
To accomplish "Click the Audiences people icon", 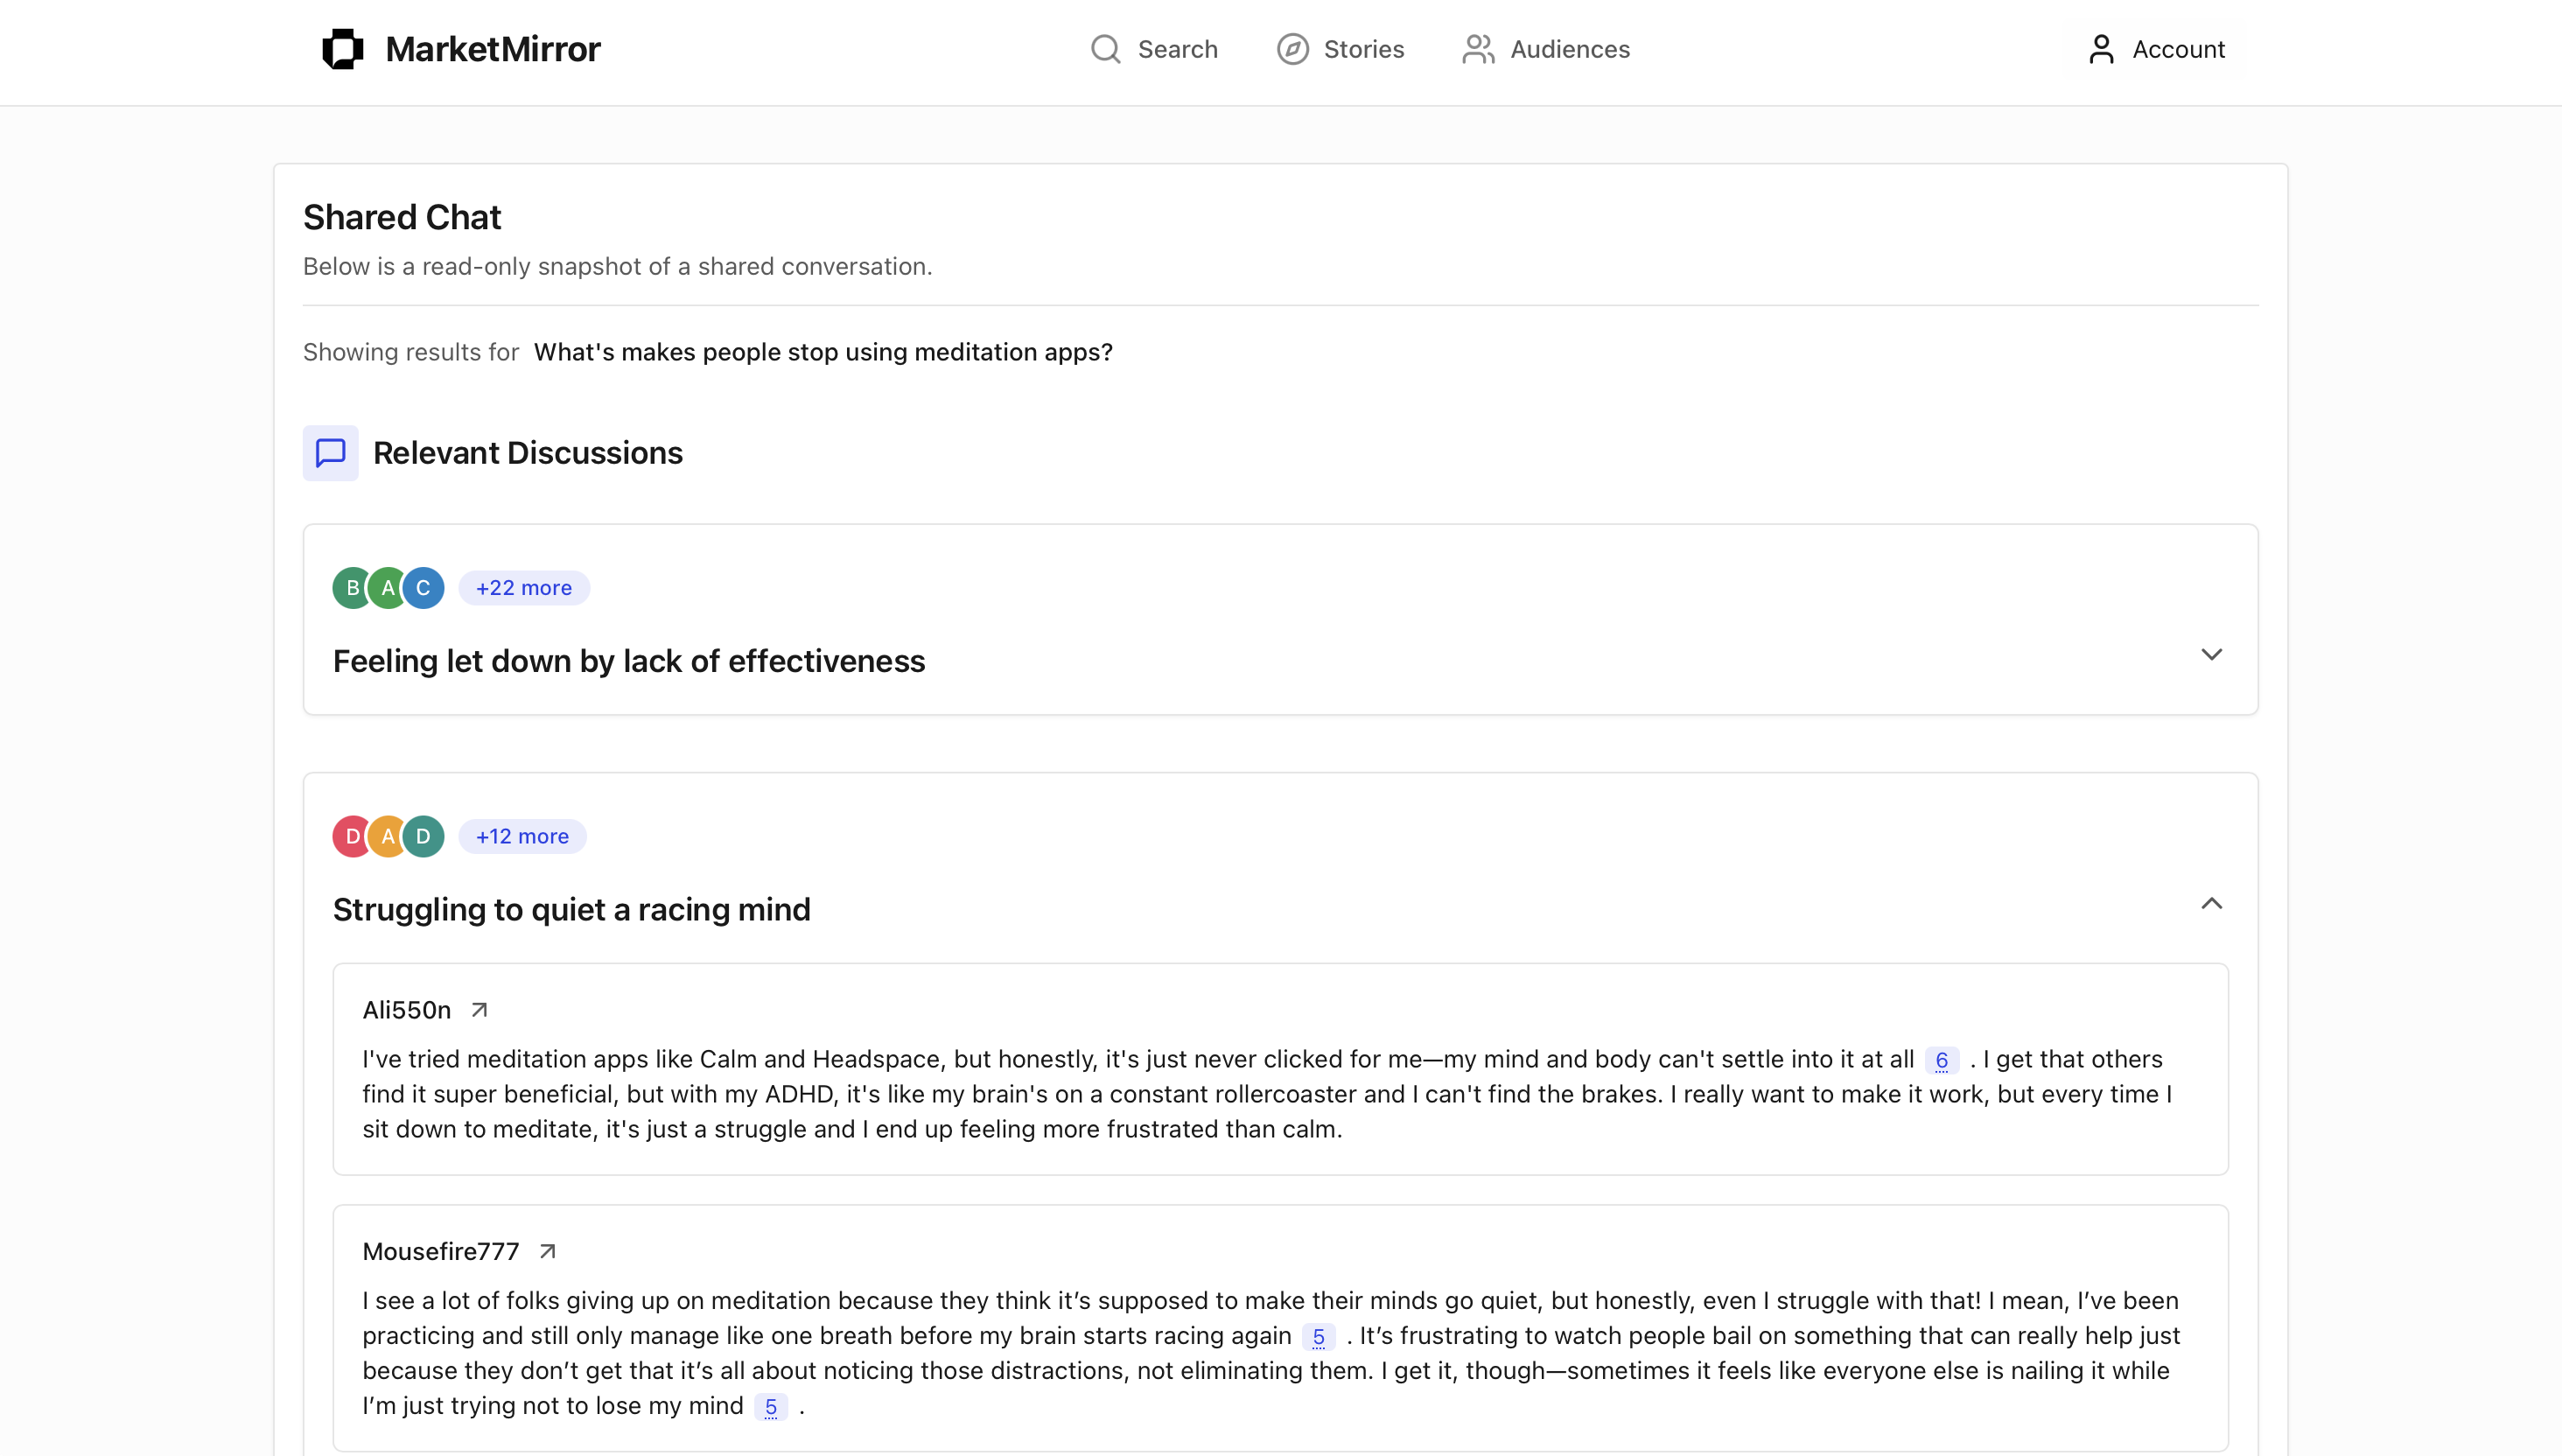I will 1478,49.
